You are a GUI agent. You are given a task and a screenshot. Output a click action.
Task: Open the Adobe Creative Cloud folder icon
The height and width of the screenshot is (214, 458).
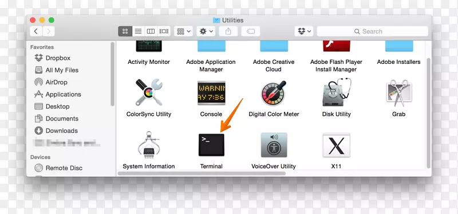pos(274,46)
